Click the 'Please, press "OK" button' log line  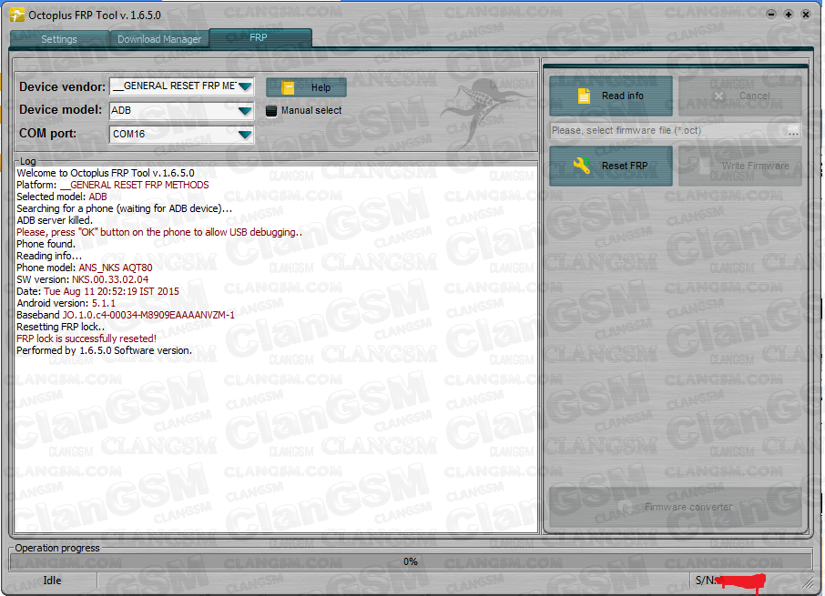(159, 232)
